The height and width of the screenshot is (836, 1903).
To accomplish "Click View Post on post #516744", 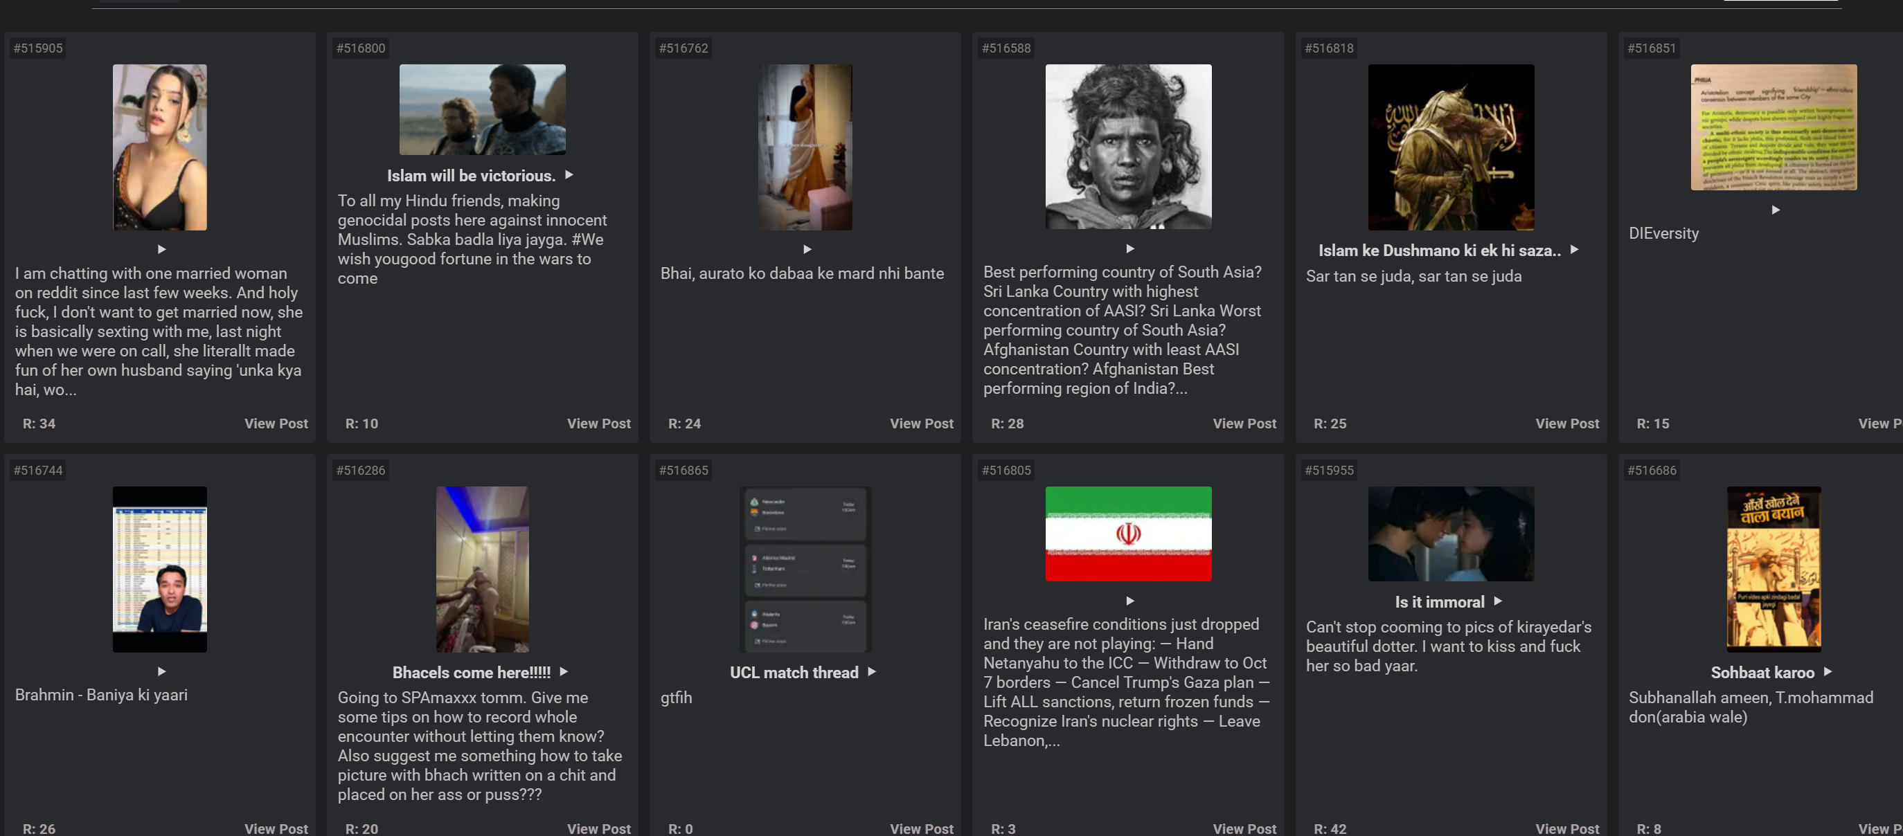I will click(276, 828).
